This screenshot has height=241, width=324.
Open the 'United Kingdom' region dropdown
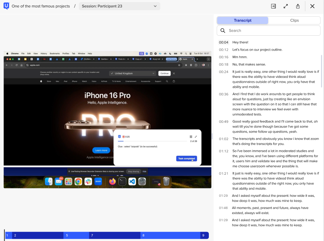click(x=133, y=73)
